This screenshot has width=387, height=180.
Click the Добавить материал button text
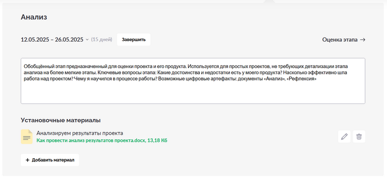click(53, 160)
